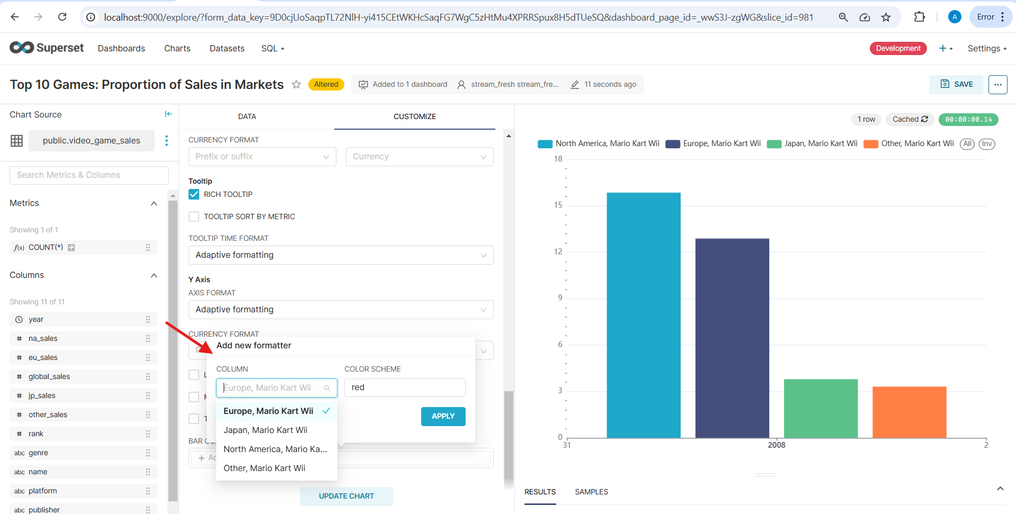Open the SQL menu dropdown
The width and height of the screenshot is (1016, 514).
[x=273, y=48]
